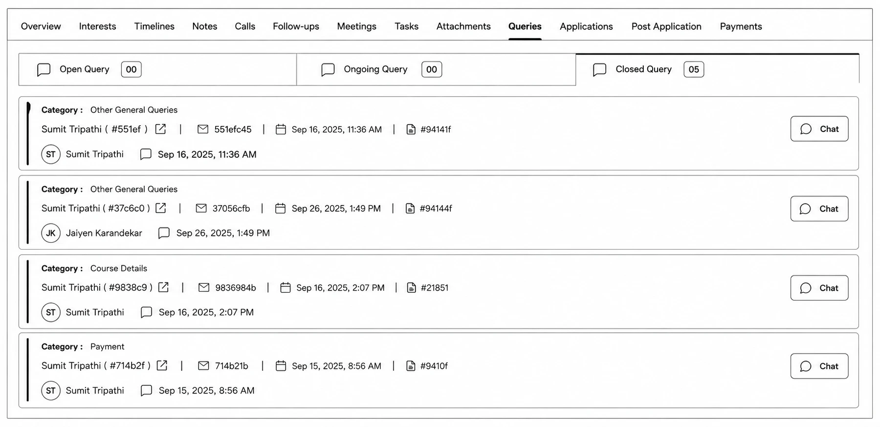
Task: Select the Queries tab
Action: (525, 26)
